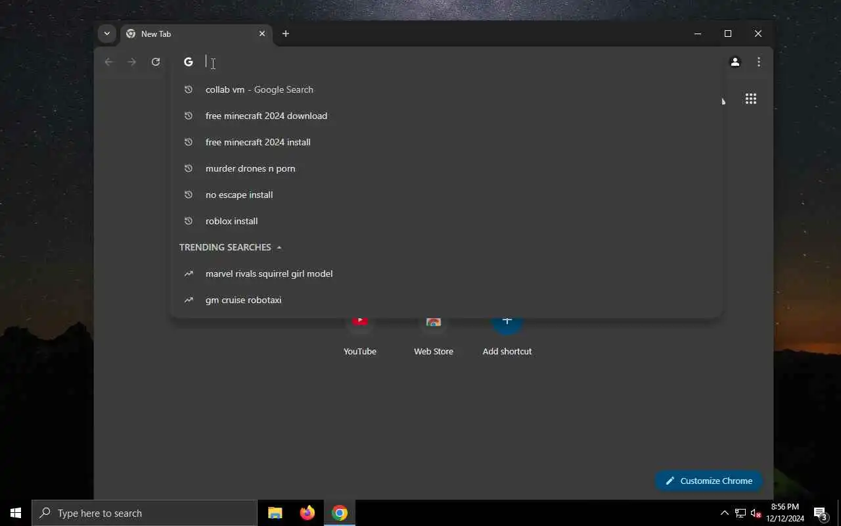Screen dimensions: 841x526
Task: Select 'gm cruise robotaxi' trending search
Action: (x=446, y=300)
